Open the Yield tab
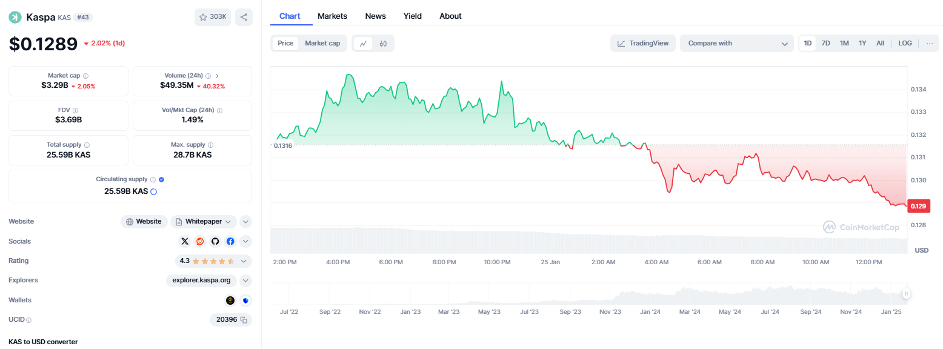Image resolution: width=943 pixels, height=349 pixels. click(x=413, y=16)
